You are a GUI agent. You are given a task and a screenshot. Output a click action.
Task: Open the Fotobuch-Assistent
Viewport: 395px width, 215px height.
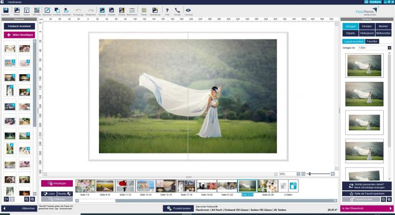tap(19, 26)
